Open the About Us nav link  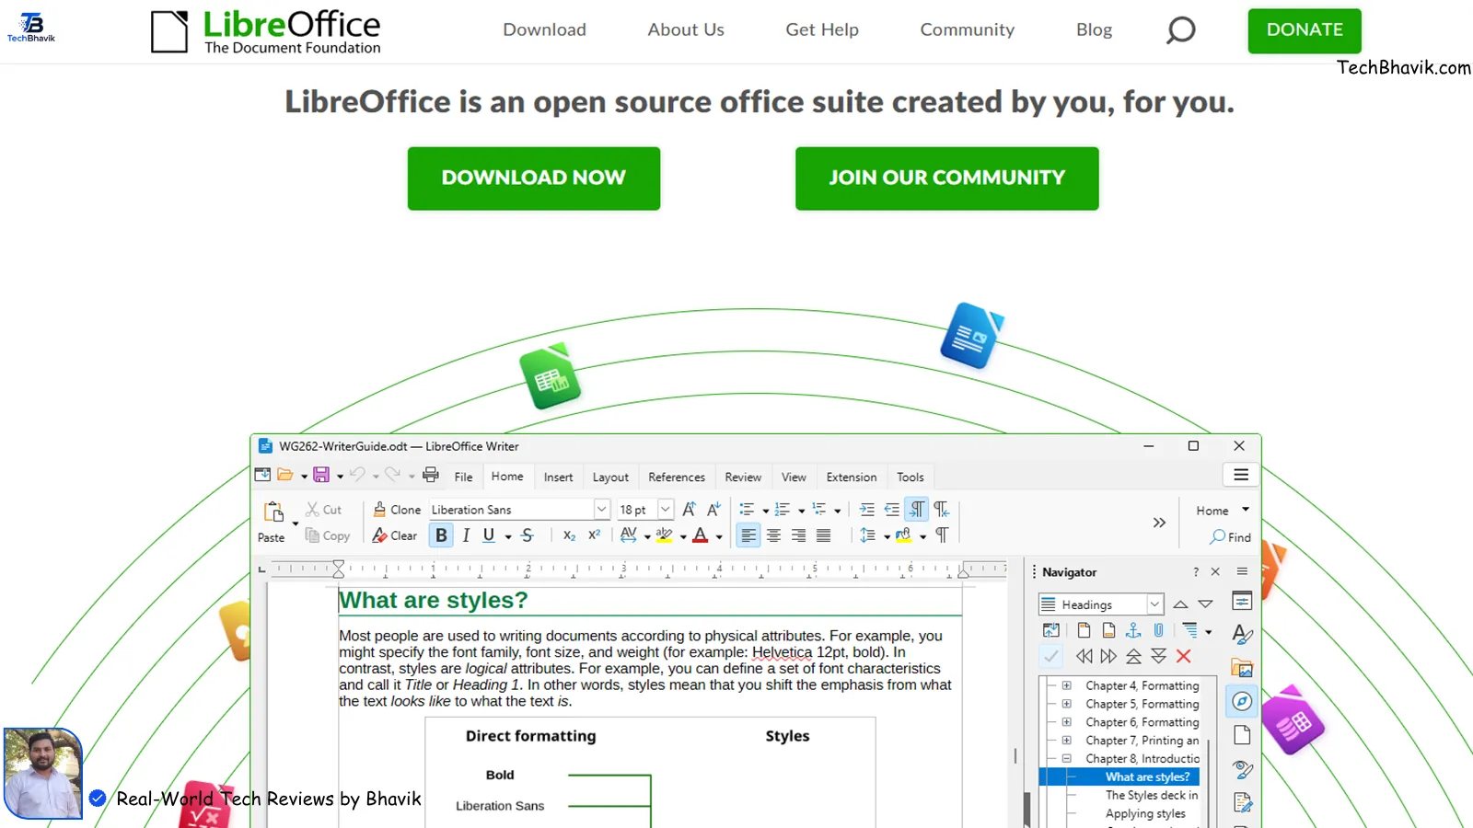tap(686, 29)
